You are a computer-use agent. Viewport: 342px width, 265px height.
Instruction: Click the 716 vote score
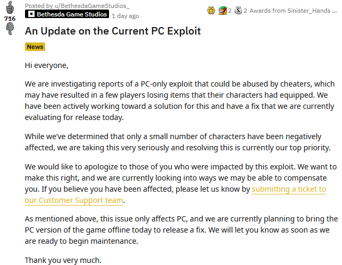pos(10,19)
